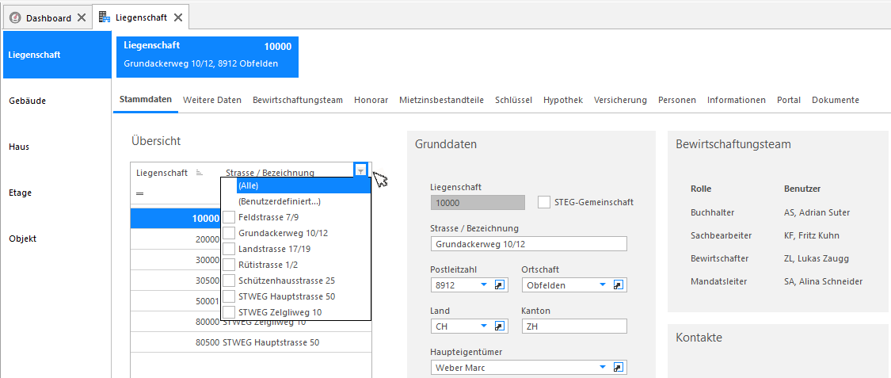Viewport: 891px width, 378px height.
Task: Select the row 80500 STWEG Hauptstrasse 50
Action: tap(251, 343)
